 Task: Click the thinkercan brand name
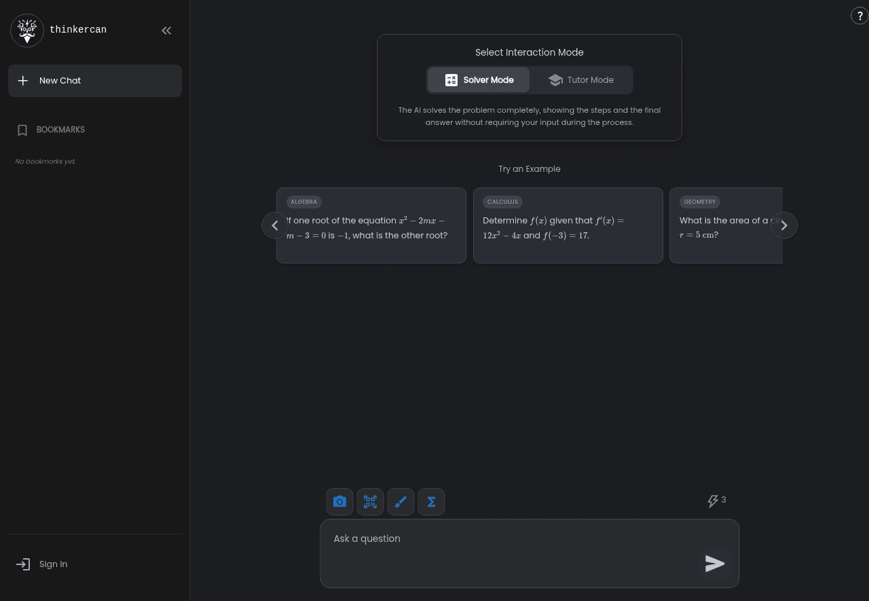[x=78, y=30]
